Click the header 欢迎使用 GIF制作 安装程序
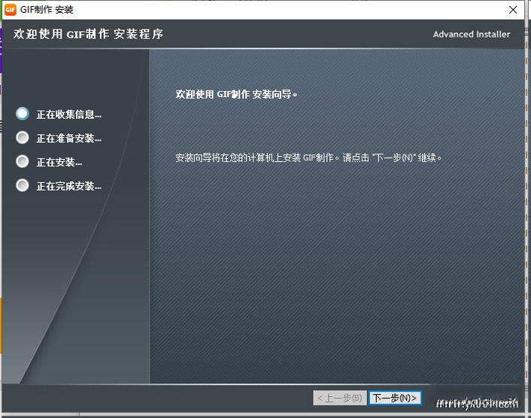The image size is (531, 418). pyautogui.click(x=89, y=34)
